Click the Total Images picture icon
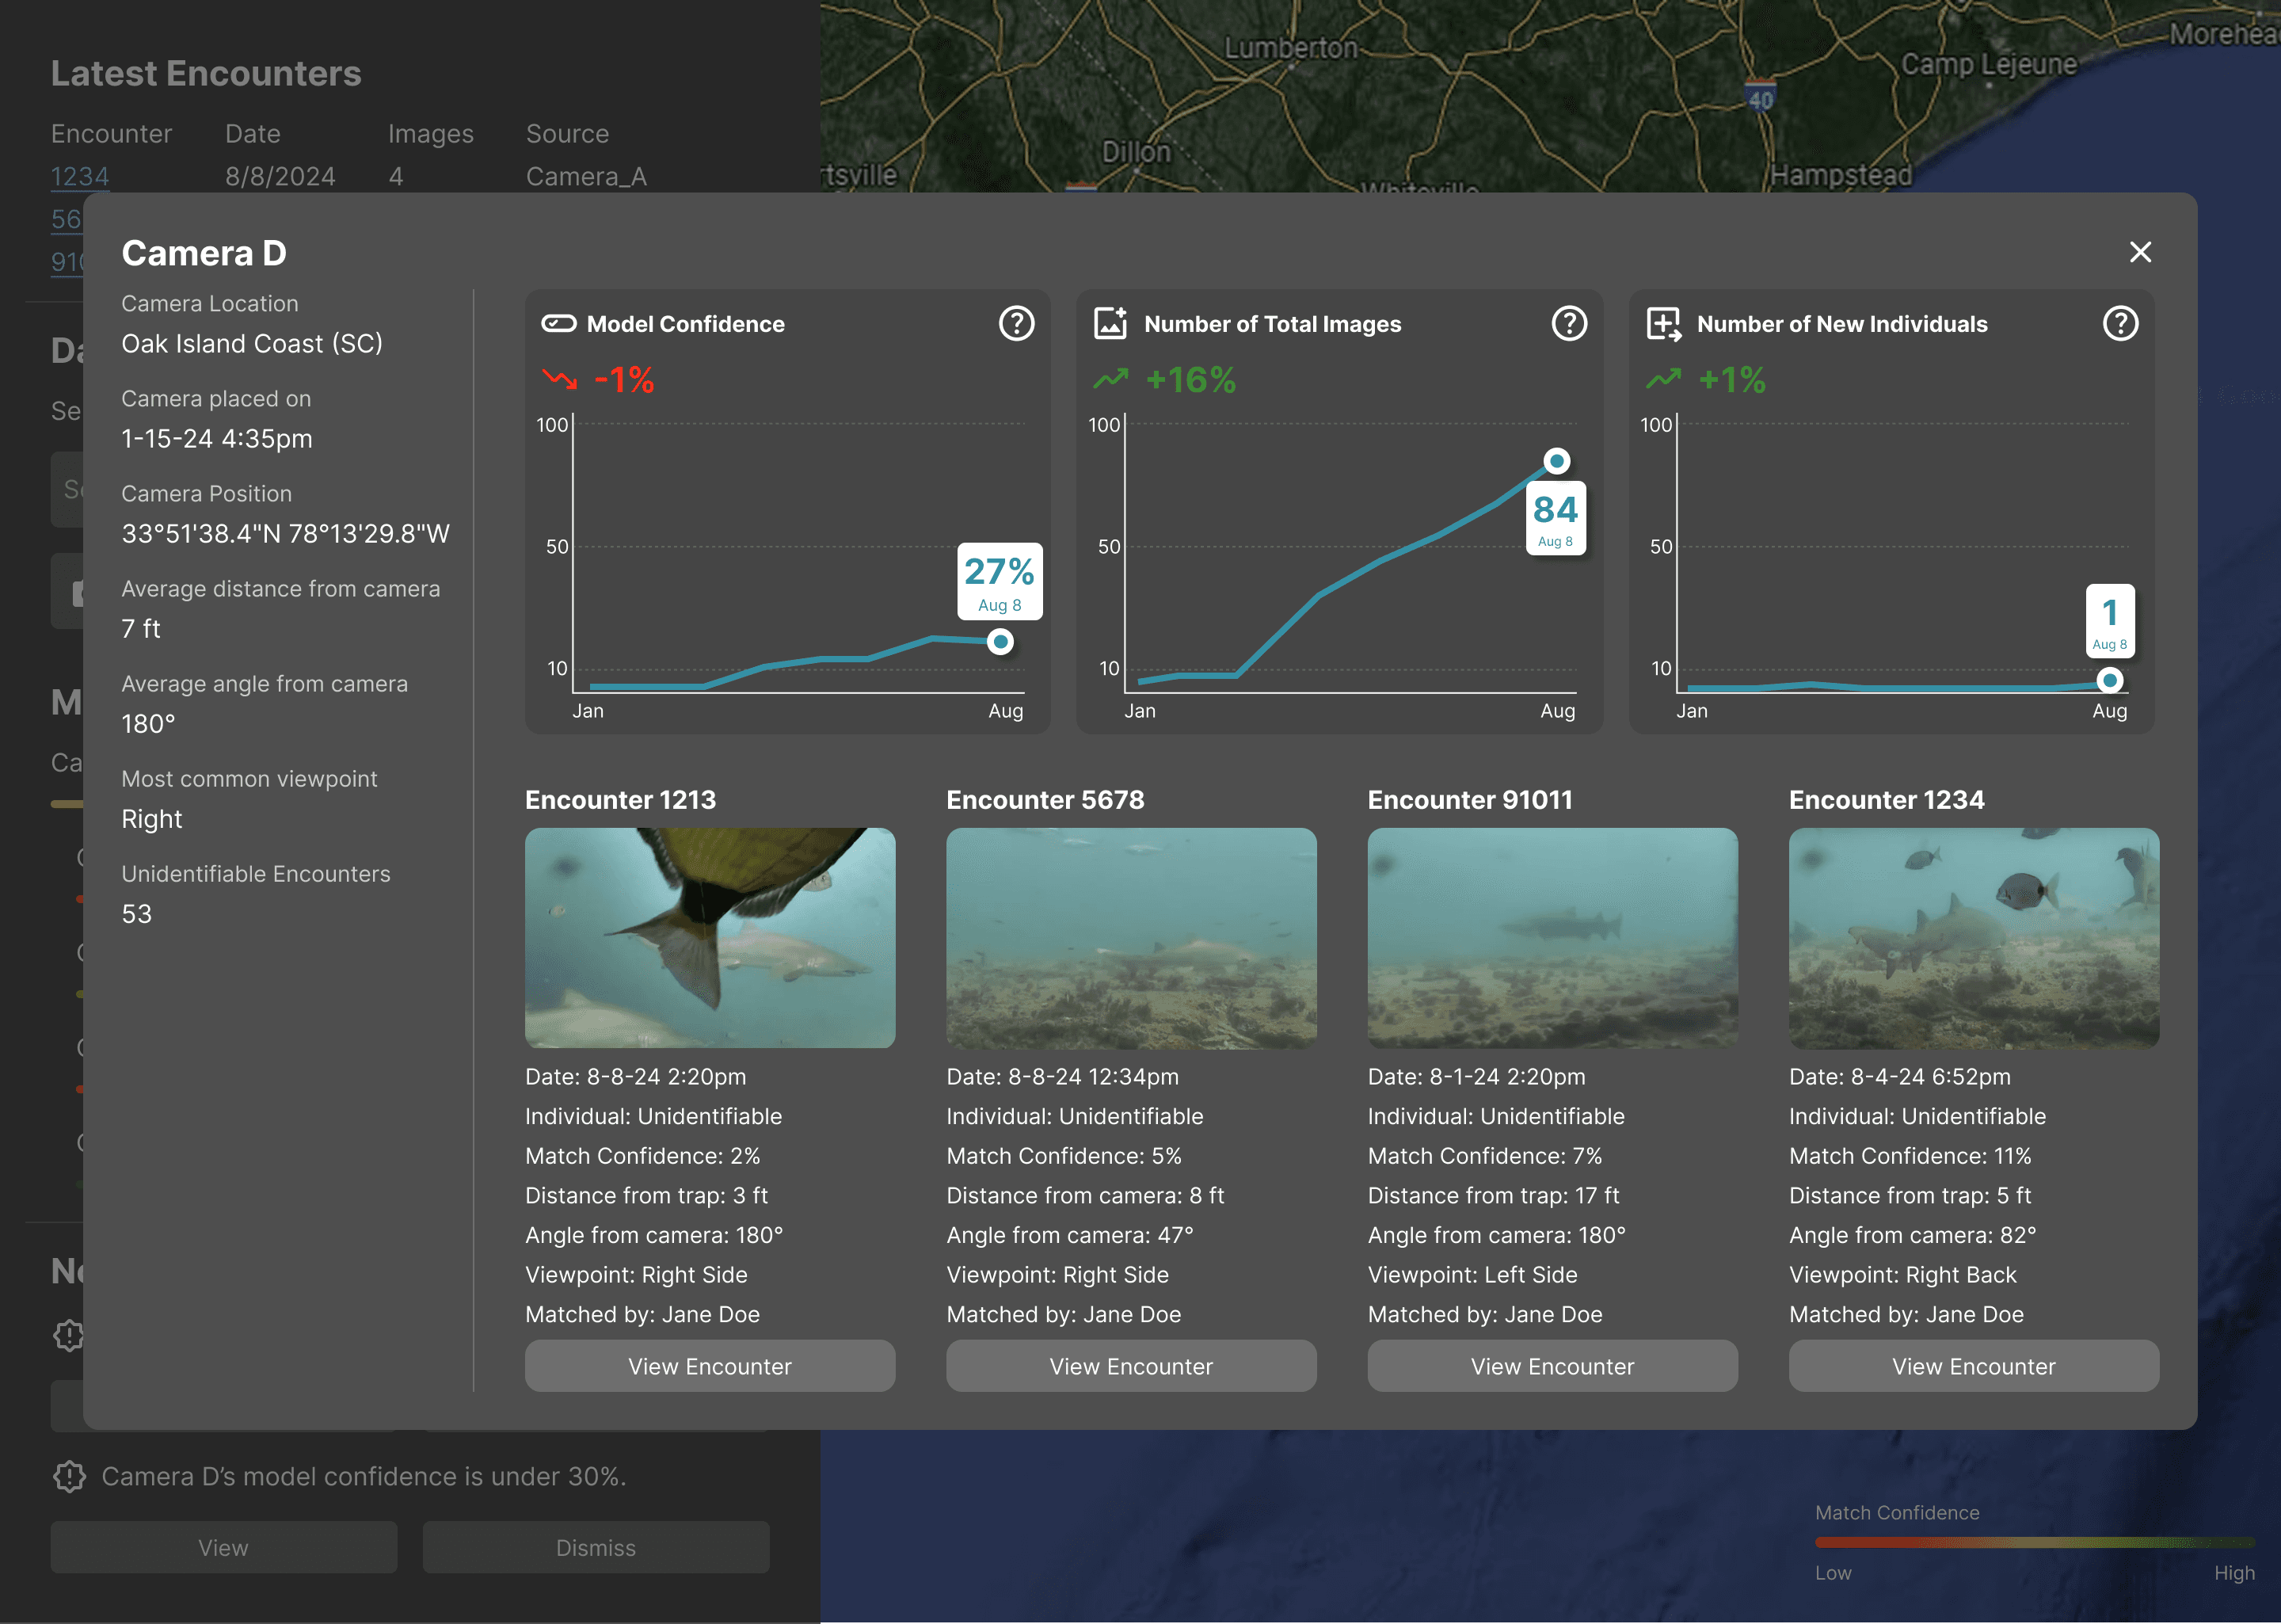2281x1624 pixels. pos(1110,324)
